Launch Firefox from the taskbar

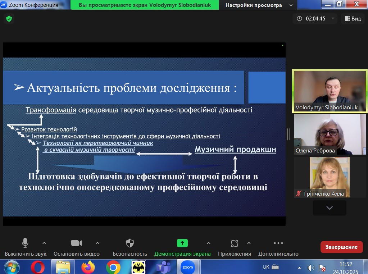point(88,267)
